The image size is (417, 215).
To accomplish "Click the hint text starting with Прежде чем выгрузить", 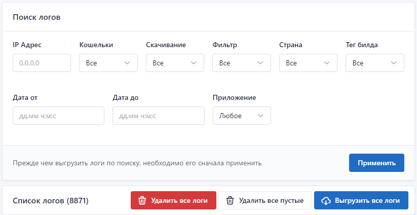I will coord(137,163).
